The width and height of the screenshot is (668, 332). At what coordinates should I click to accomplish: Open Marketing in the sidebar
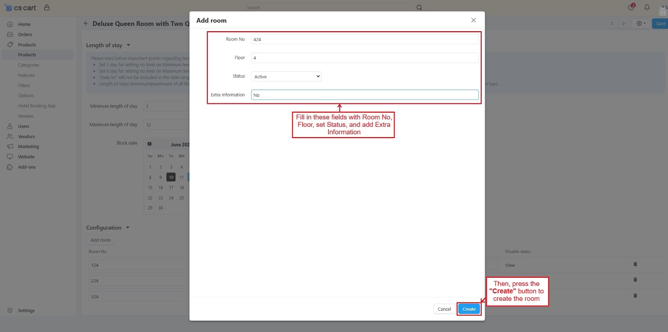point(28,147)
